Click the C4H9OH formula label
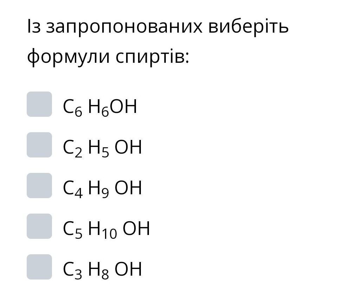The height and width of the screenshot is (303, 339). [x=102, y=189]
